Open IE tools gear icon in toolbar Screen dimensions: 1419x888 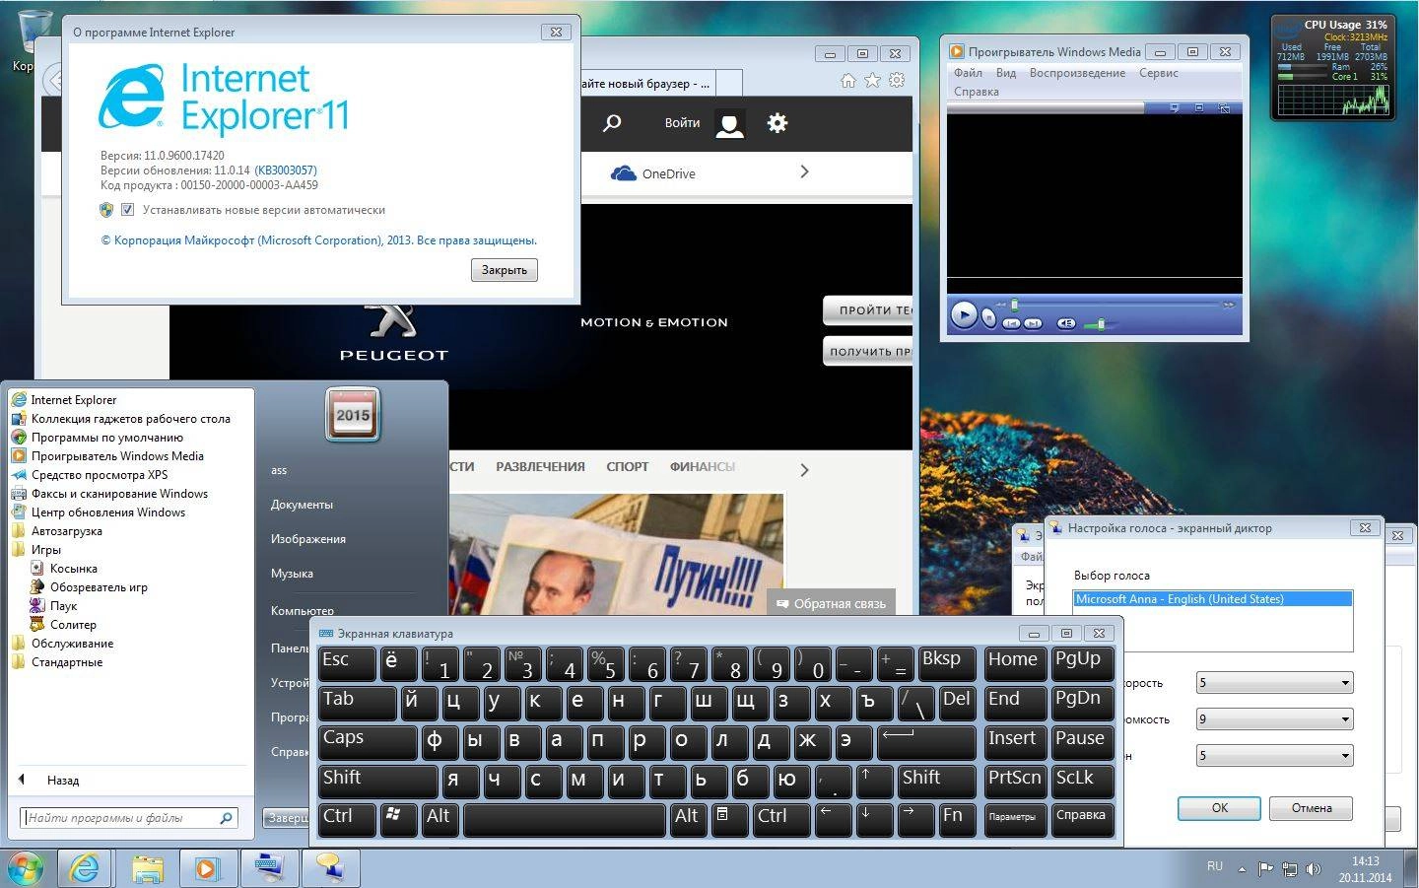coord(897,81)
